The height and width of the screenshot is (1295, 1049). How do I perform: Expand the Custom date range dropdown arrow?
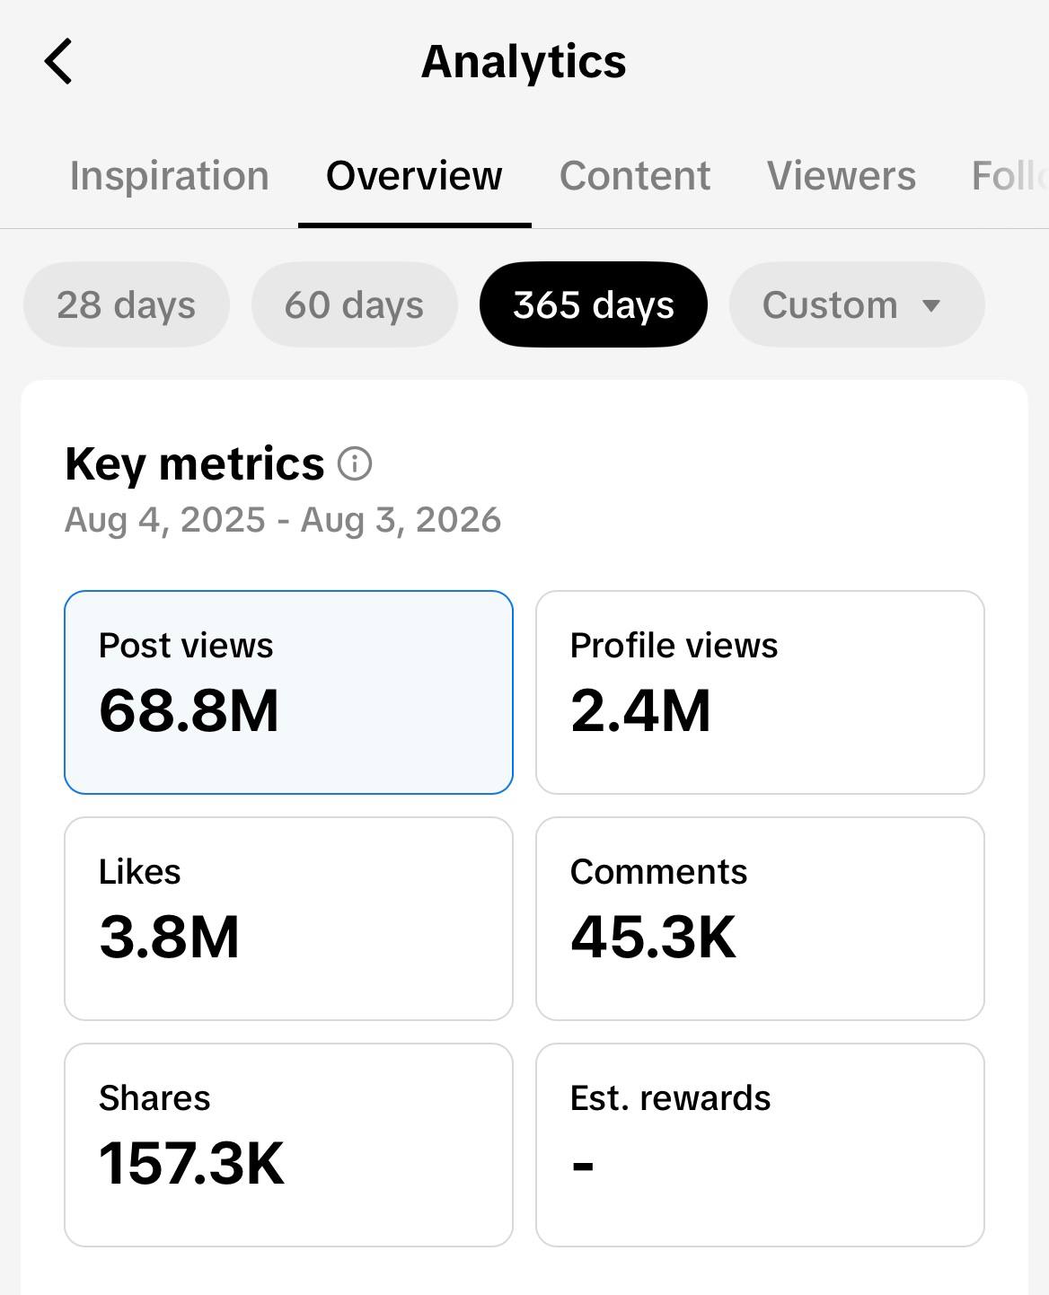tap(931, 306)
